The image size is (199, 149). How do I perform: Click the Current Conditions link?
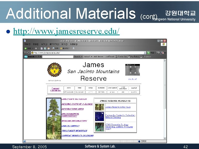[56, 89]
